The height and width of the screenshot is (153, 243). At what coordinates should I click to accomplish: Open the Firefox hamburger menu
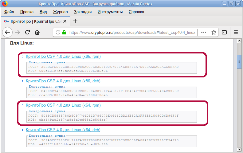[236, 32]
